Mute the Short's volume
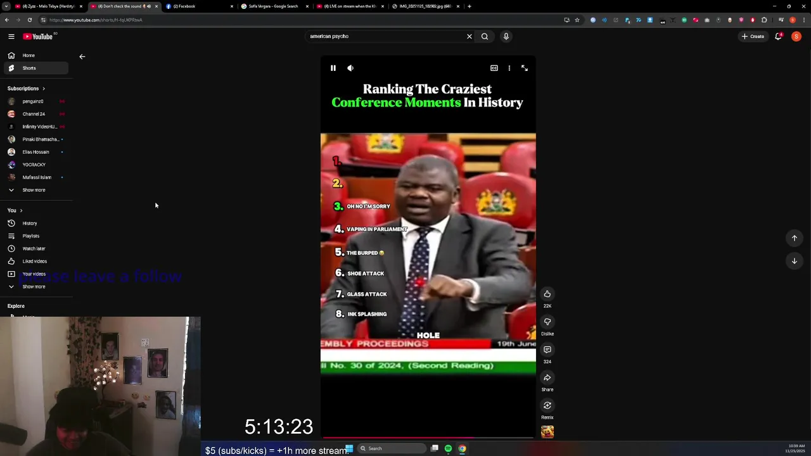811x456 pixels. (350, 68)
